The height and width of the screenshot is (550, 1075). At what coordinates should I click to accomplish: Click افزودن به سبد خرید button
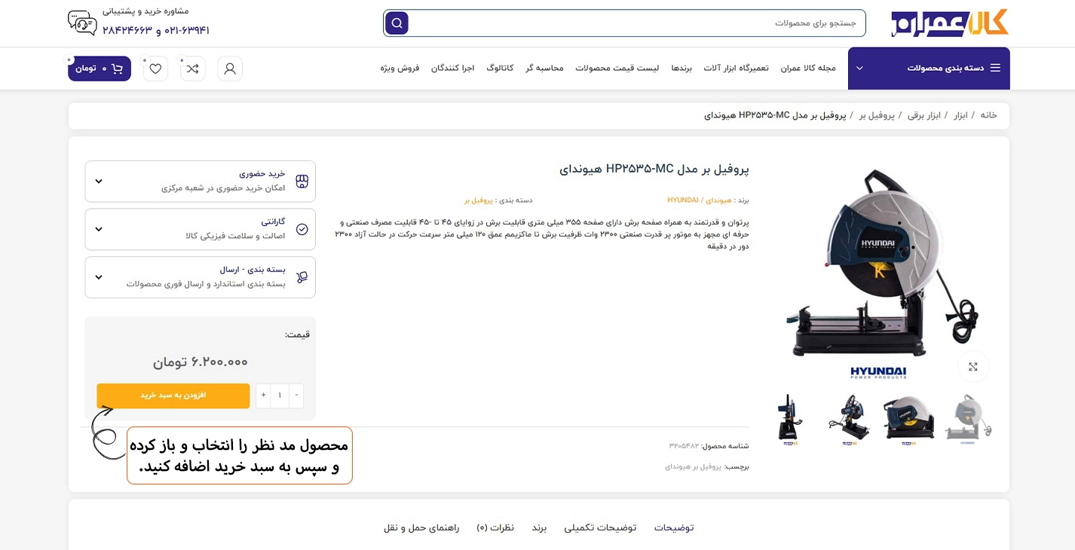[x=173, y=396]
